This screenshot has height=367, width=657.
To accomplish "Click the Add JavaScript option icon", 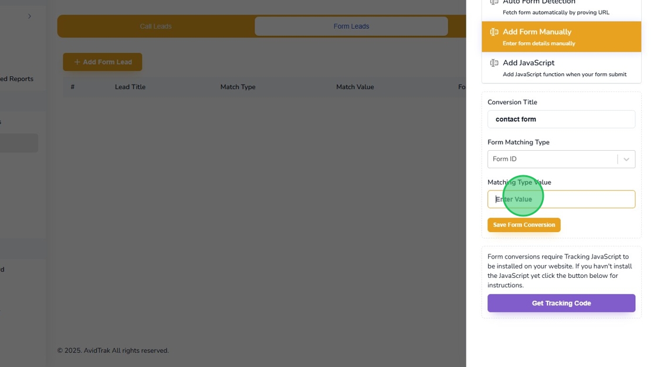I will coord(494,63).
